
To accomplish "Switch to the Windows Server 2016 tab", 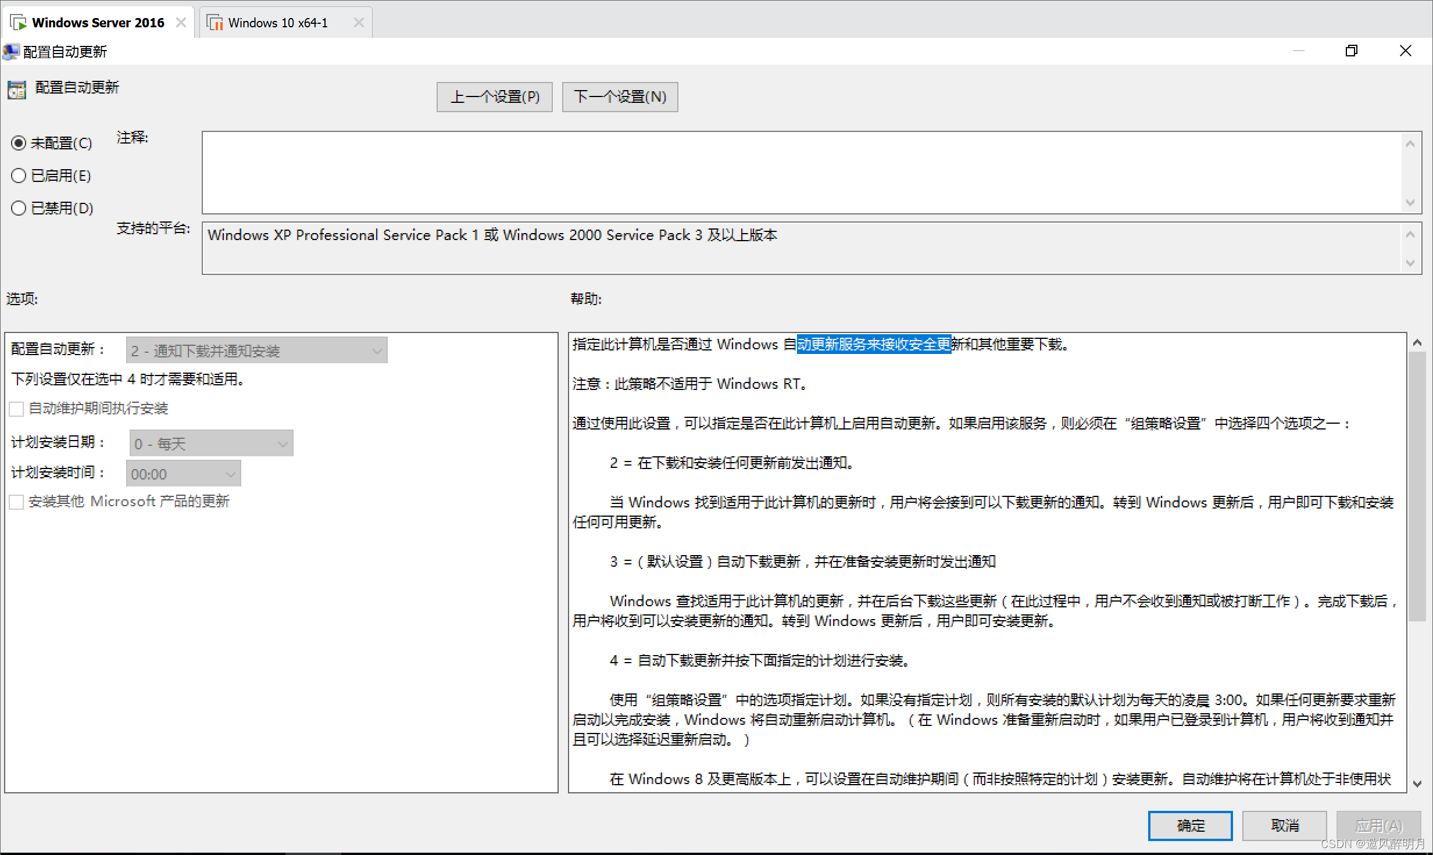I will pos(98,23).
